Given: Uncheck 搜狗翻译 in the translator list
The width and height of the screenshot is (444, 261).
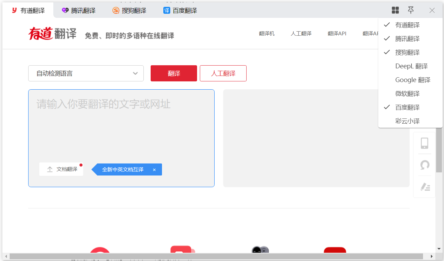Looking at the screenshot, I should [410, 53].
